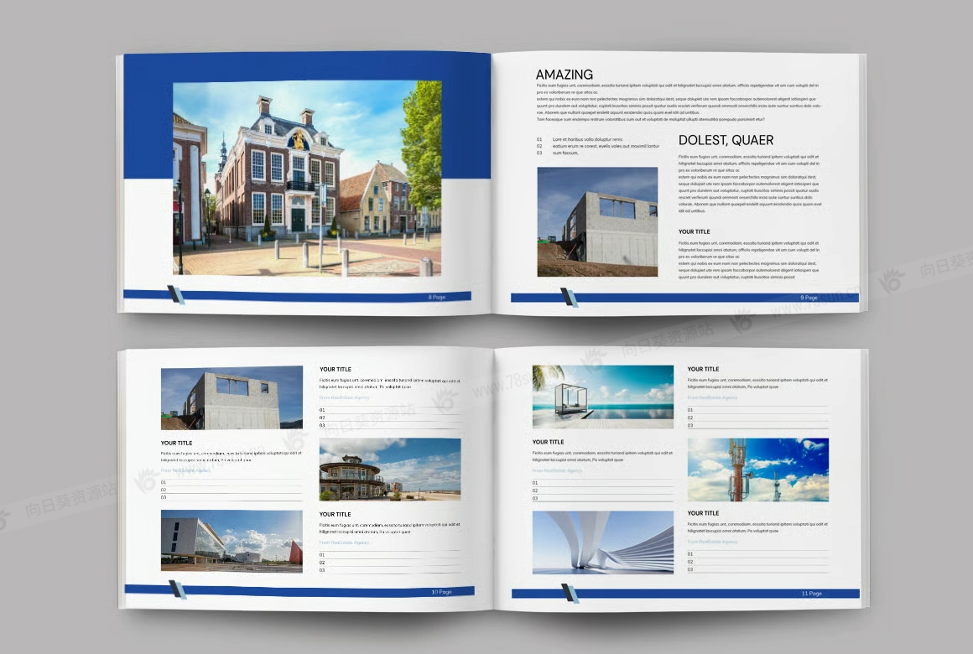Select the concrete building photo on page 9

click(597, 221)
